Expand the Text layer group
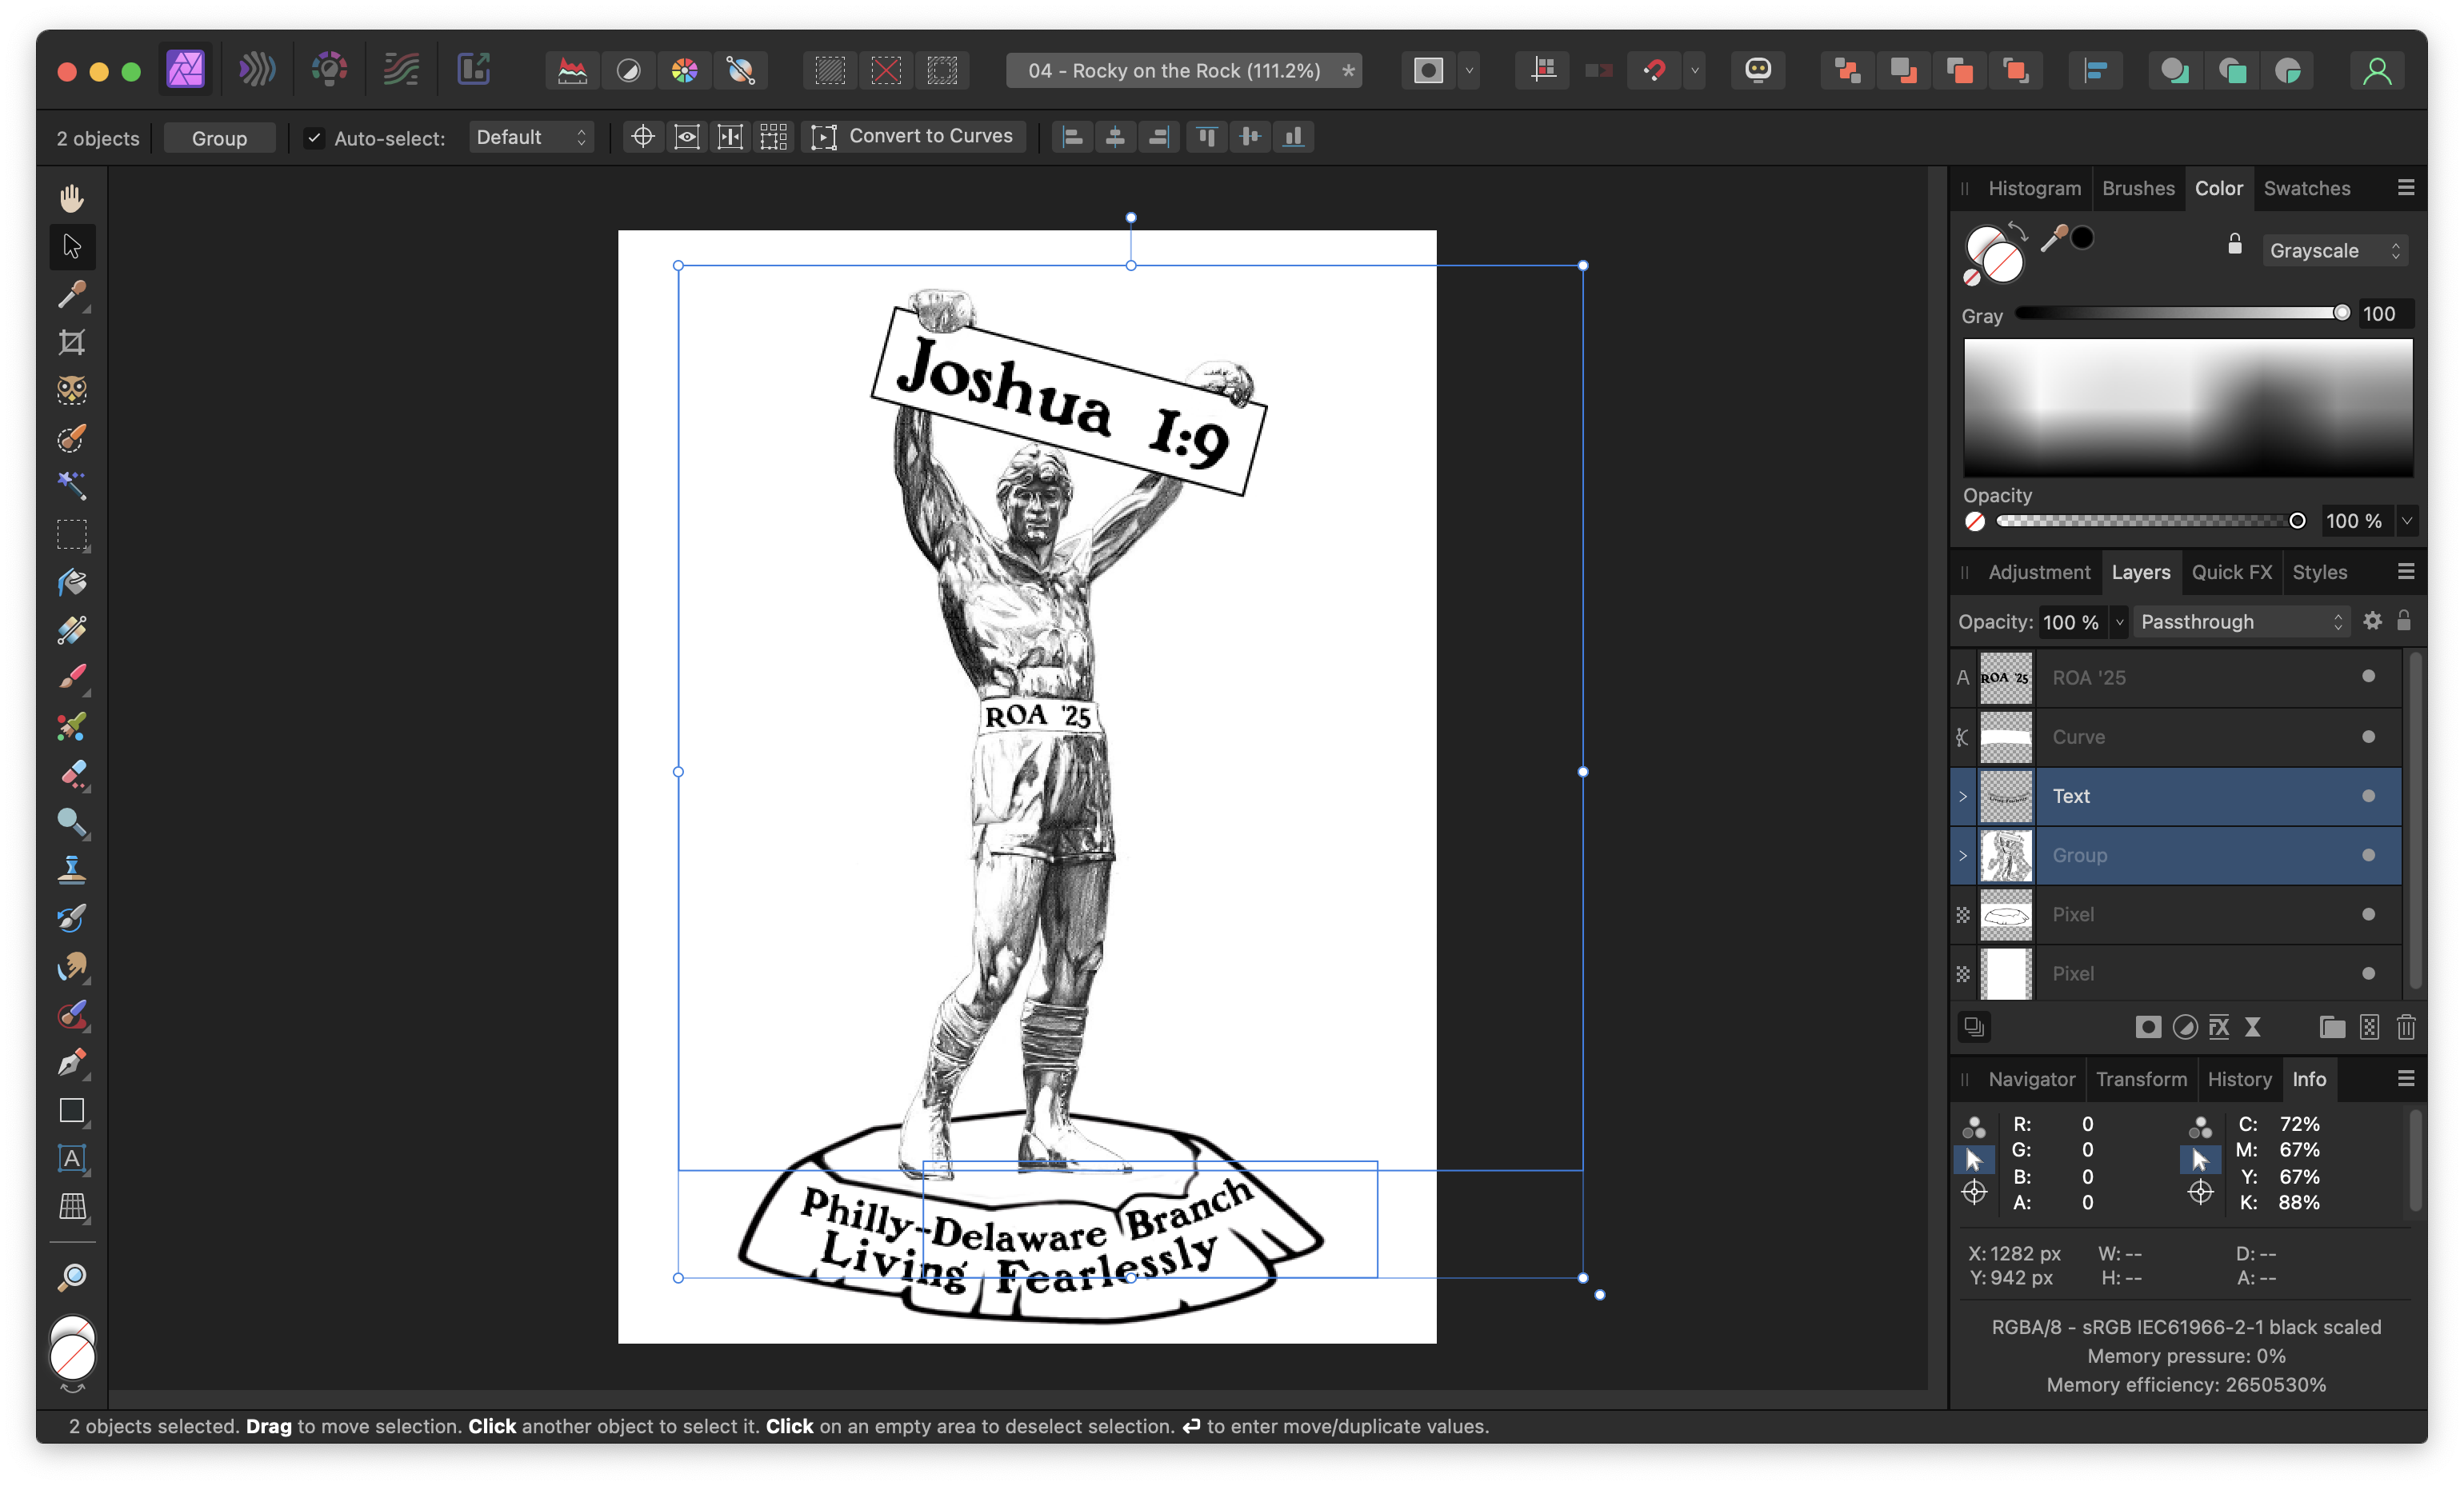This screenshot has width=2464, height=1486. (1962, 796)
